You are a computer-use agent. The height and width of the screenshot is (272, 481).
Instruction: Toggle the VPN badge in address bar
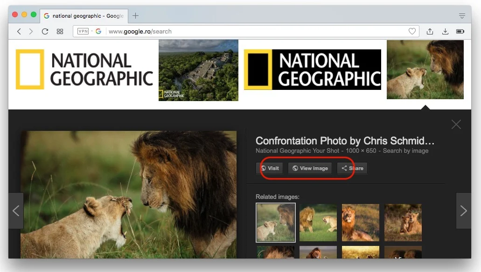point(83,32)
